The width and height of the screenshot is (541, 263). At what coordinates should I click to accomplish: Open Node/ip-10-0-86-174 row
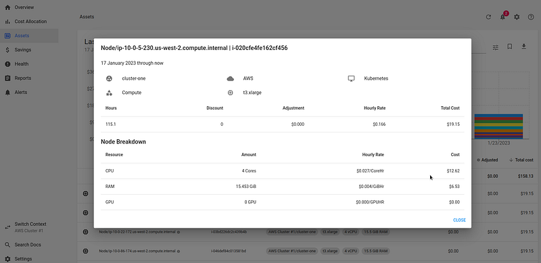(x=137, y=252)
